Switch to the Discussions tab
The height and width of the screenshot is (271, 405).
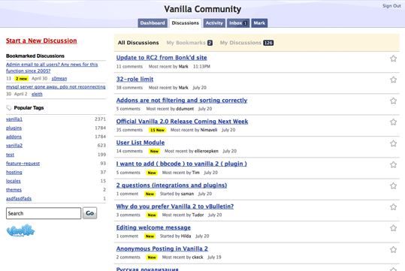pos(185,23)
